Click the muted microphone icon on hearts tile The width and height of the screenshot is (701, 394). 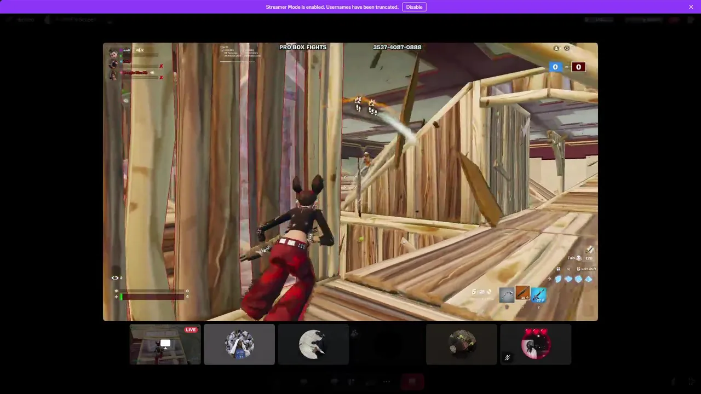tap(508, 358)
